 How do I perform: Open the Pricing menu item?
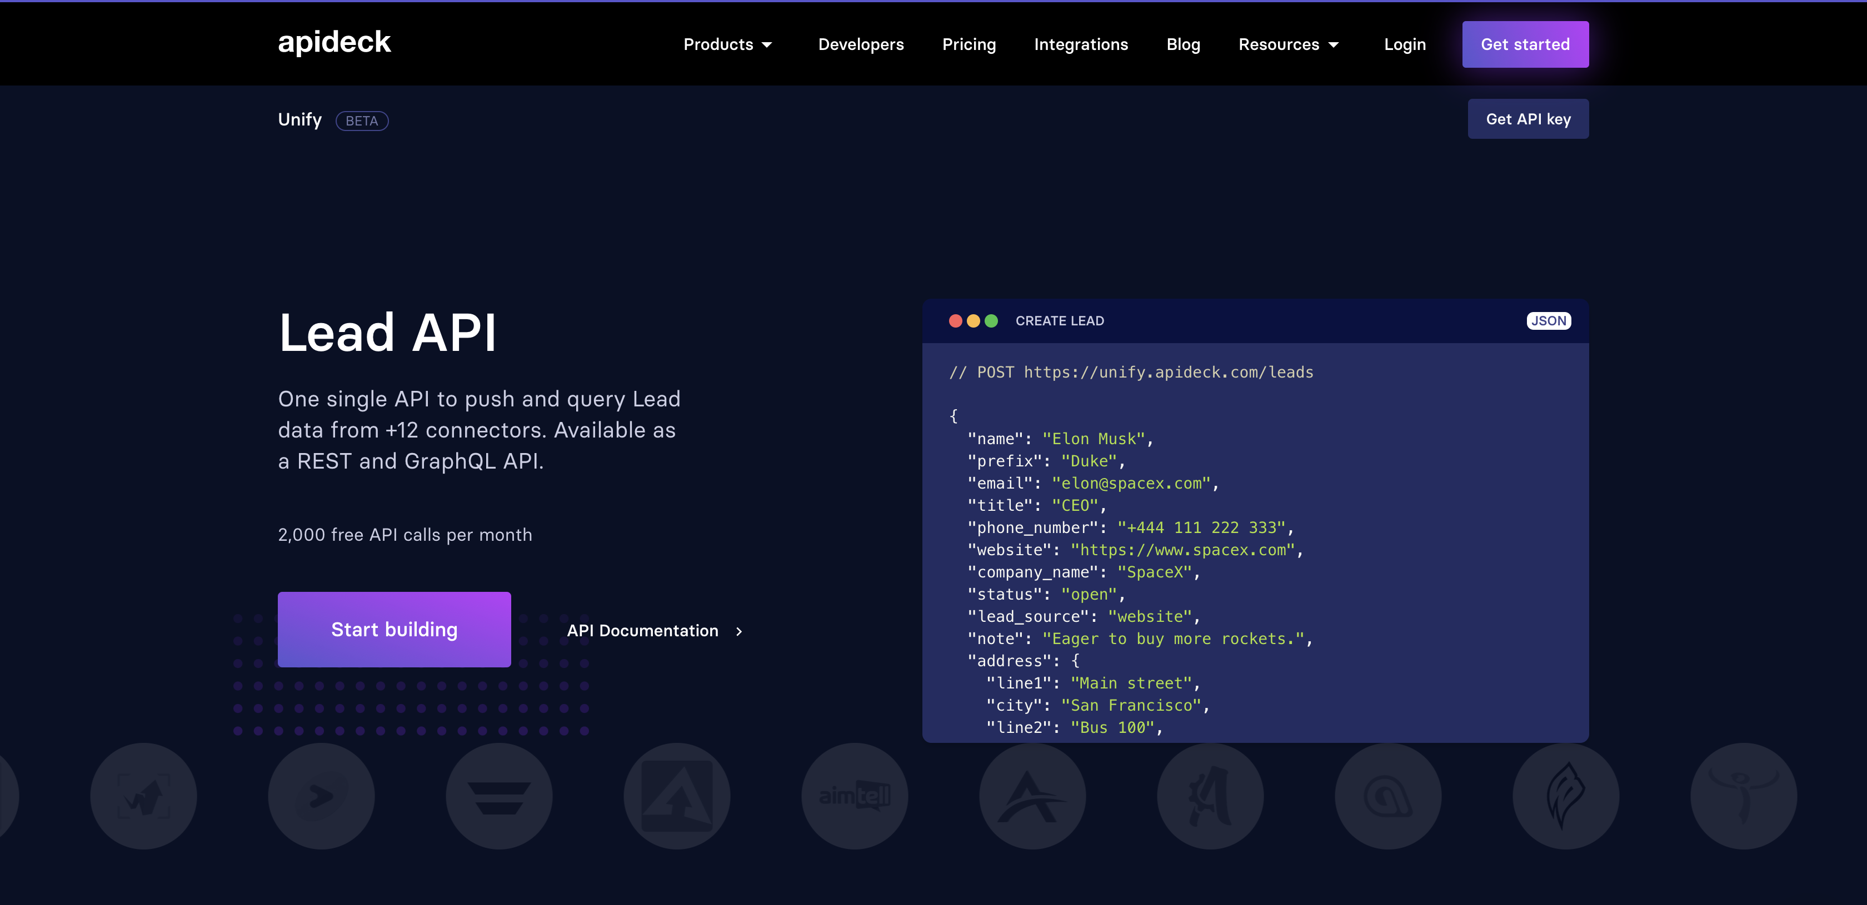[969, 45]
